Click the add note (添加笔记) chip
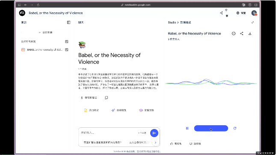This screenshot has width=276, height=155. point(91,110)
